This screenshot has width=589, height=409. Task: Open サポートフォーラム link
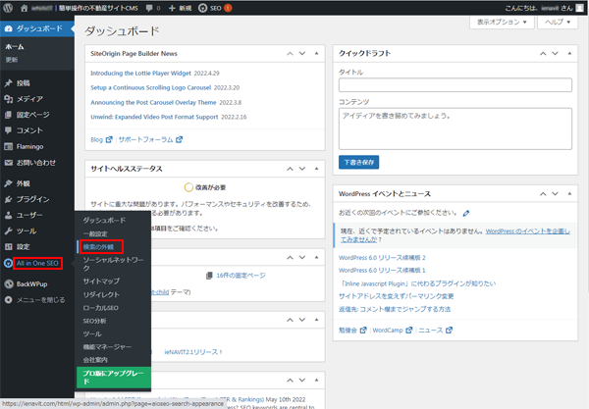150,139
